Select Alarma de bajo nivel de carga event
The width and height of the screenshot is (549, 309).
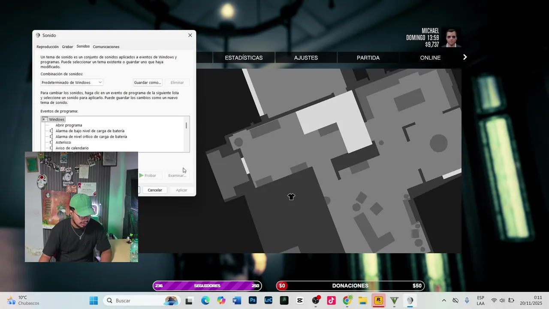pos(90,131)
